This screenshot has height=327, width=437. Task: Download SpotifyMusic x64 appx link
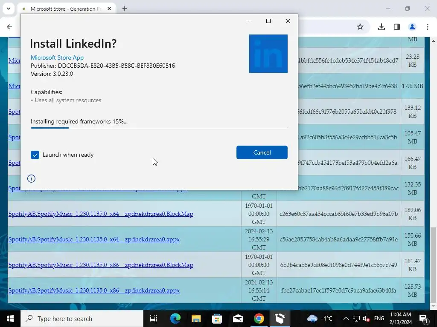pyautogui.click(x=94, y=239)
